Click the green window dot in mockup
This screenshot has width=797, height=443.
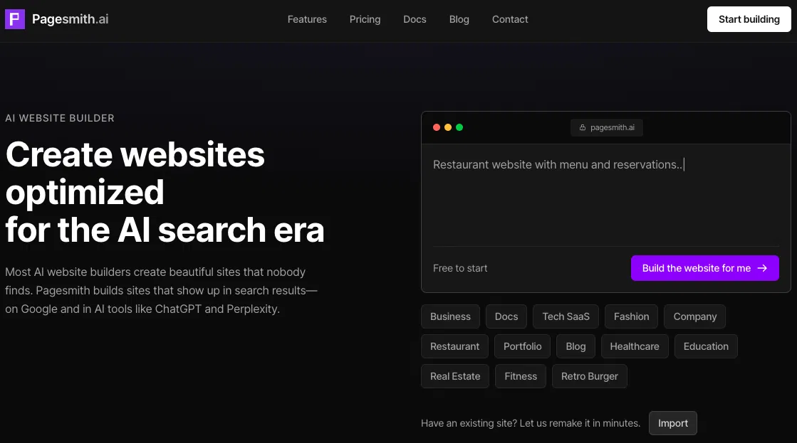click(459, 127)
